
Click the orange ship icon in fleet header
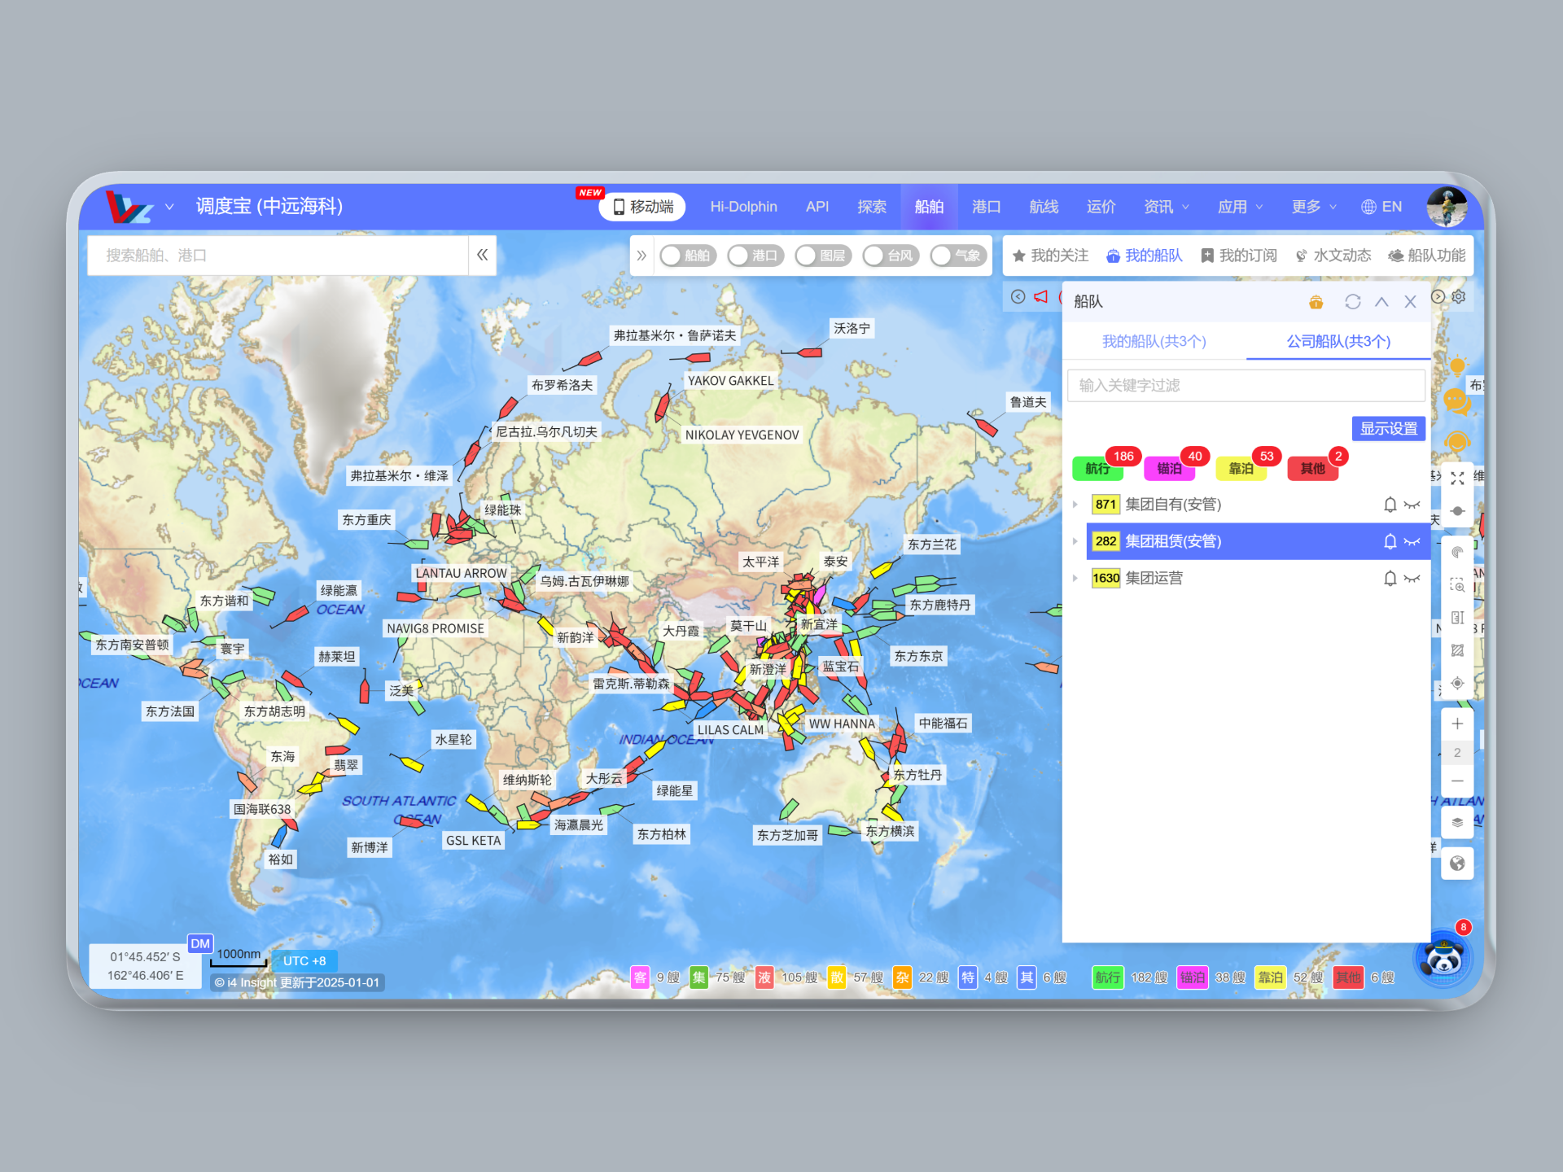1316,302
